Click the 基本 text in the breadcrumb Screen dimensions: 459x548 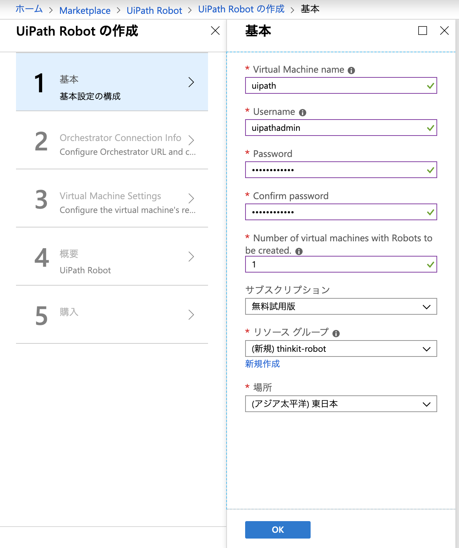coord(310,9)
